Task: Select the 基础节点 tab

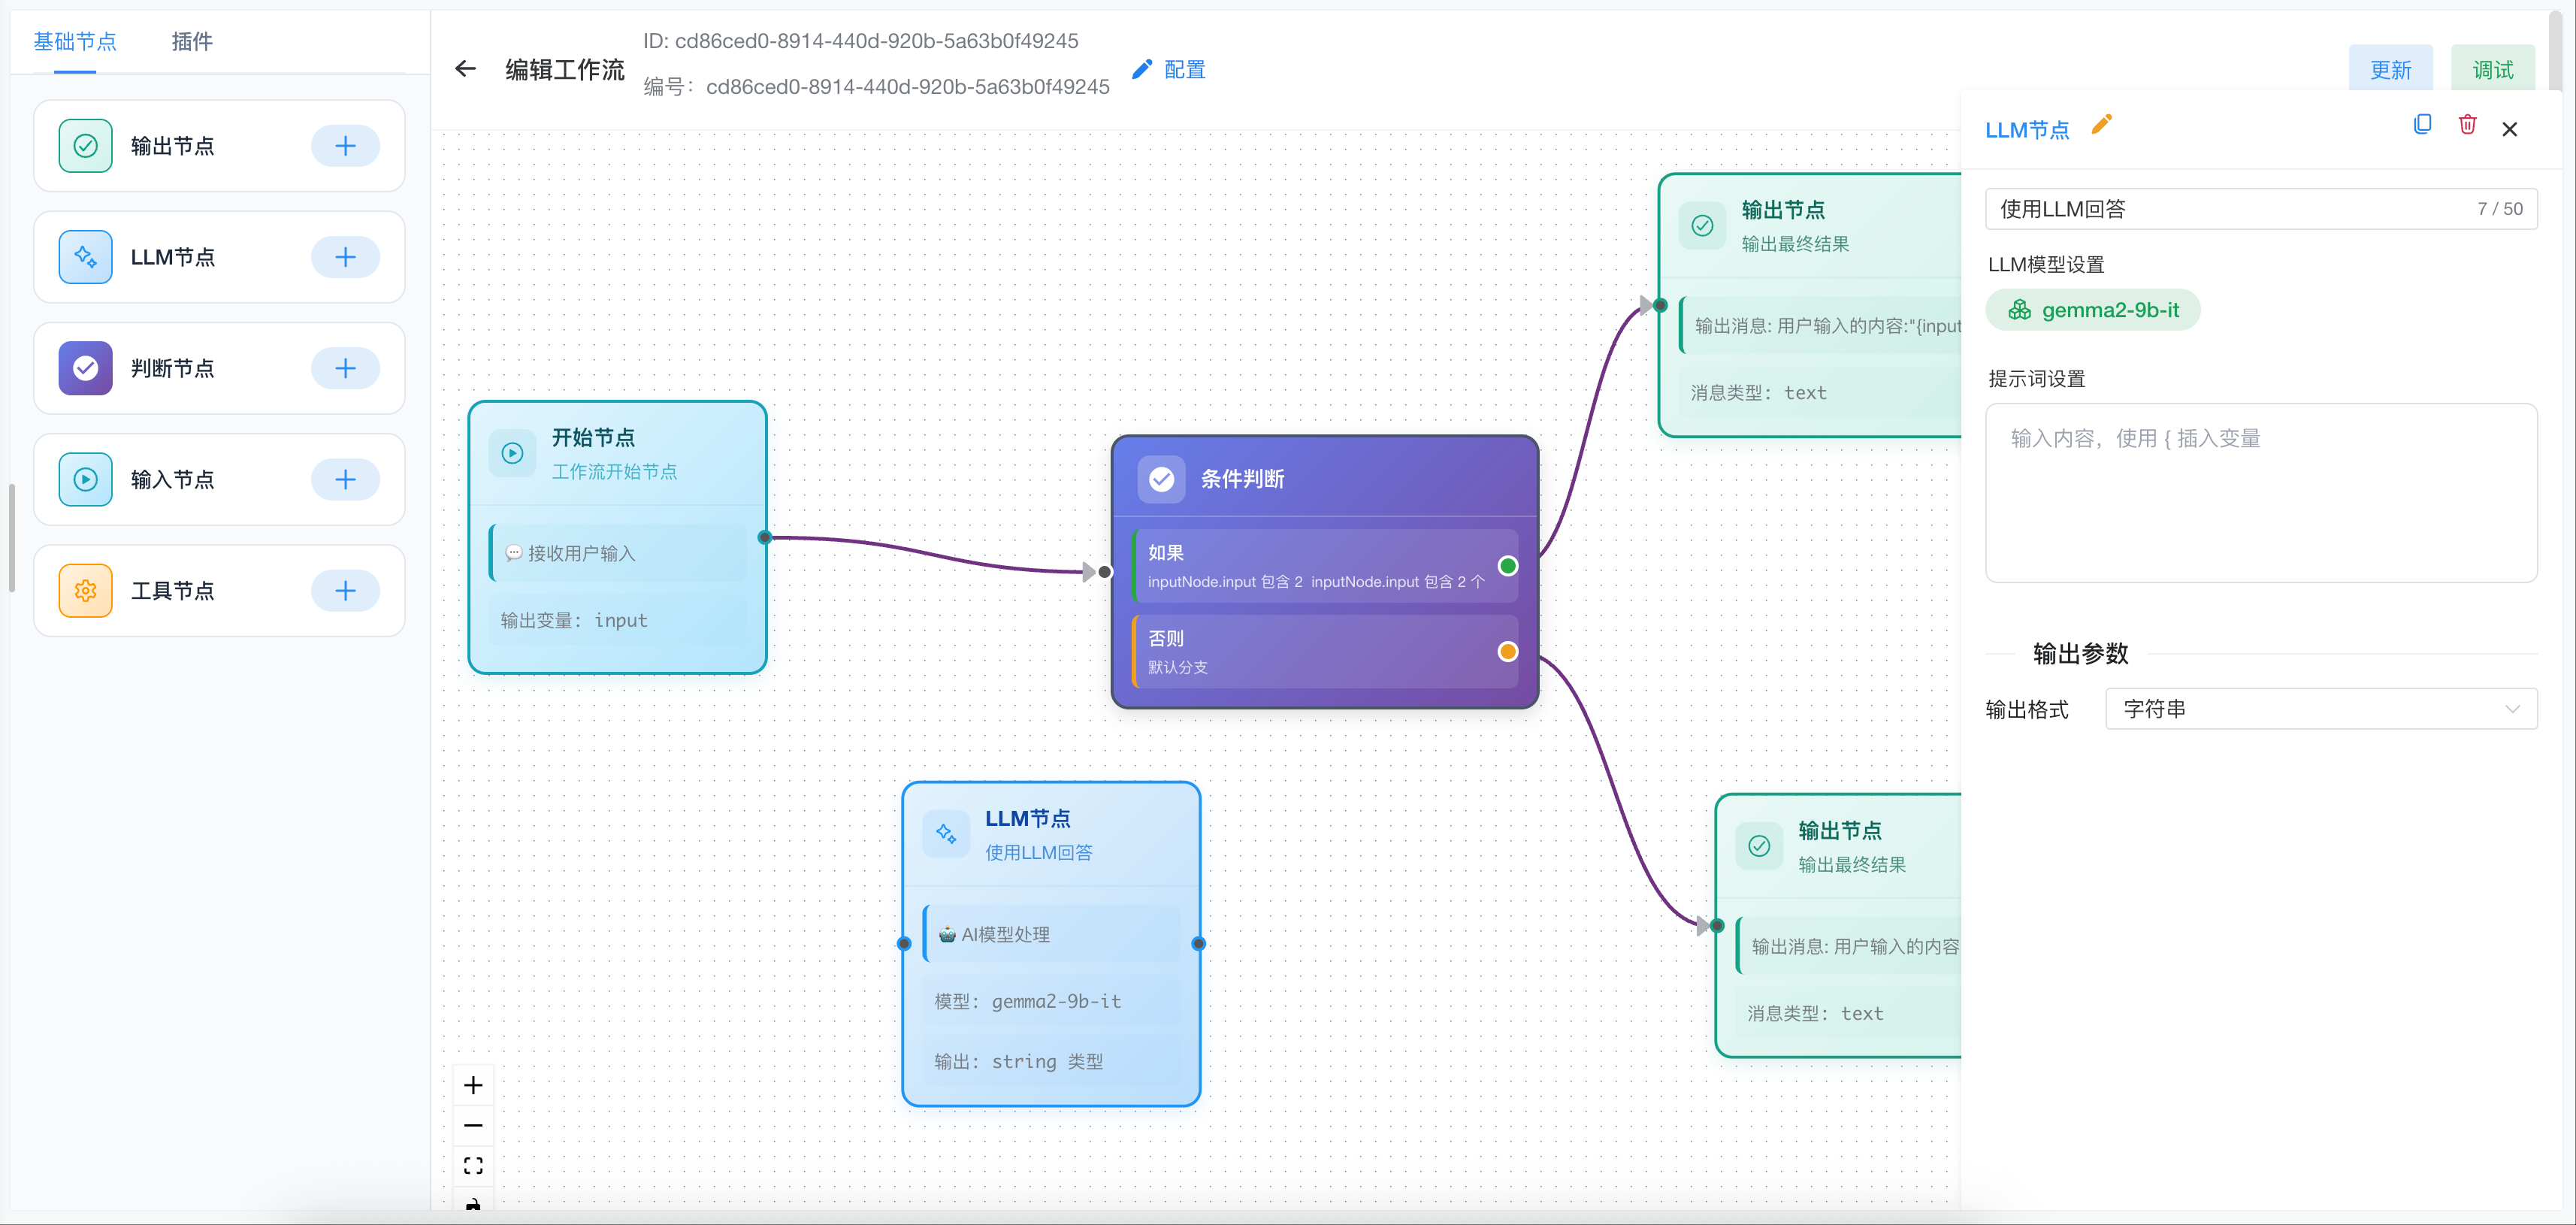Action: 75,42
